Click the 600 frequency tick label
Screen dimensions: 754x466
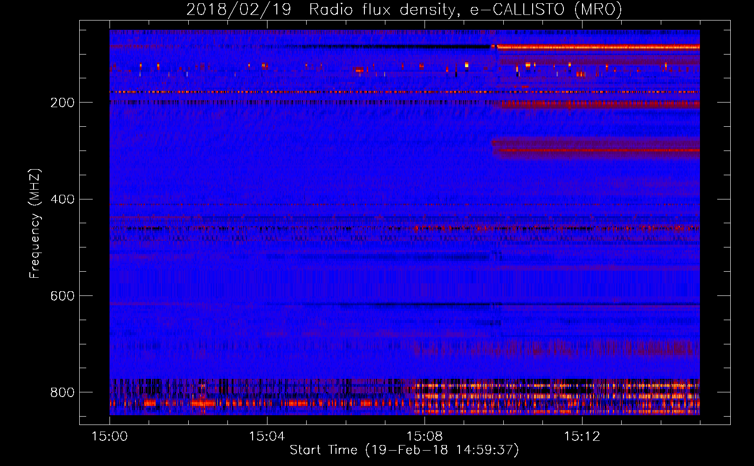tap(62, 296)
